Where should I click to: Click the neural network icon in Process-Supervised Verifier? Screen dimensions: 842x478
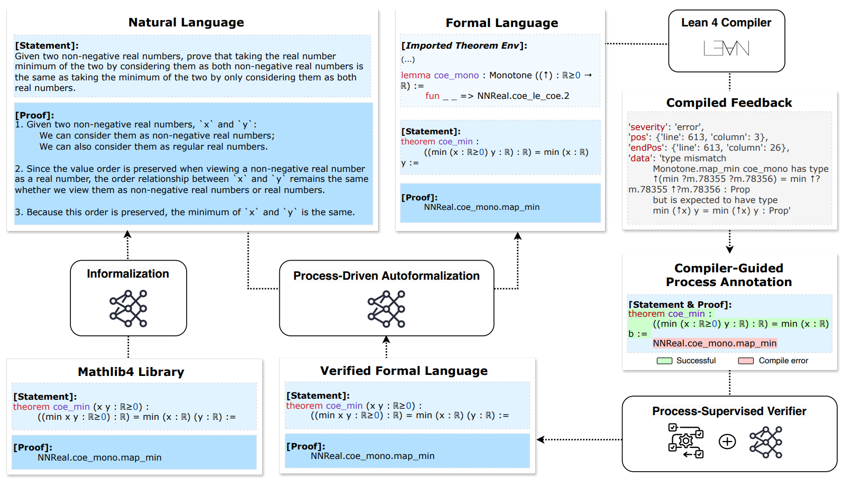pyautogui.click(x=765, y=442)
